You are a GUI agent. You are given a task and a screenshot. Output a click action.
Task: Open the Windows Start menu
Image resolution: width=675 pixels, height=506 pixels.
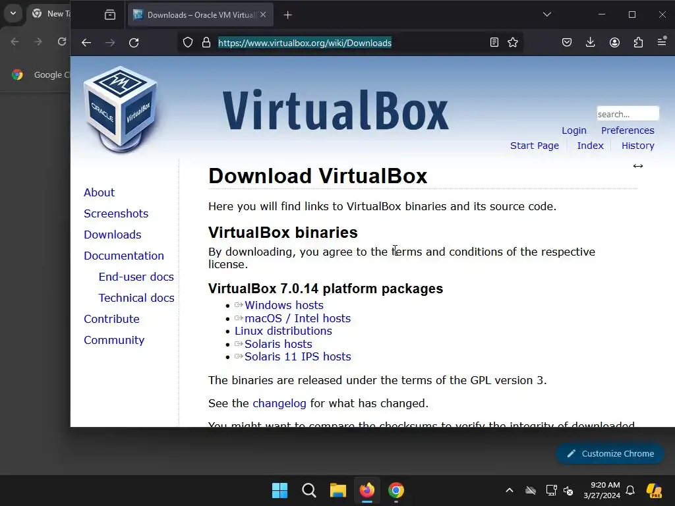coord(279,490)
